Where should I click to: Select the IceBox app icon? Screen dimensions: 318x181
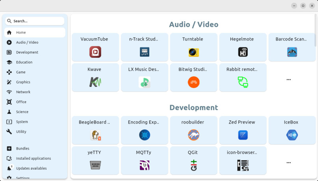[292, 135]
